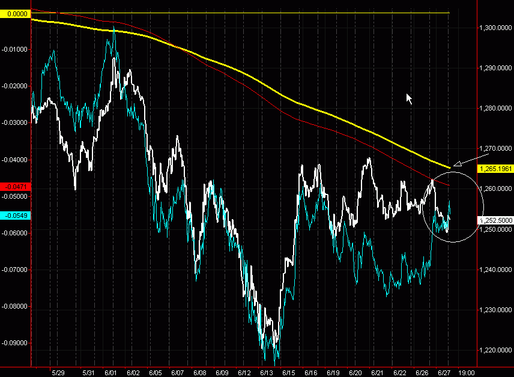
Task: Click the 1,300.0000 right-axis price label
Action: coord(495,28)
